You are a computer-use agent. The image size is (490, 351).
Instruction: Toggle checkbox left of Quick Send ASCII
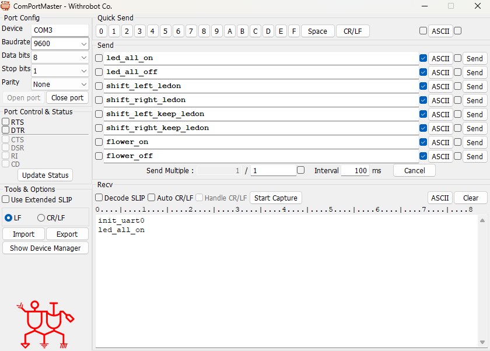(423, 30)
